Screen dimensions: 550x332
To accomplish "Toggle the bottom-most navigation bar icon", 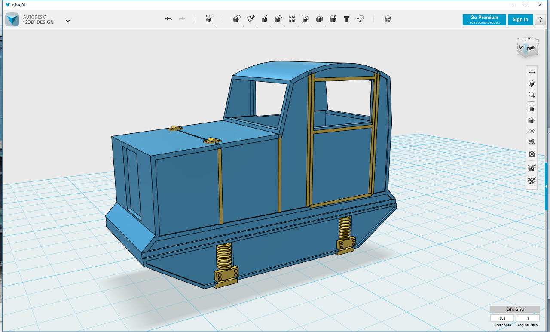I will [x=532, y=180].
